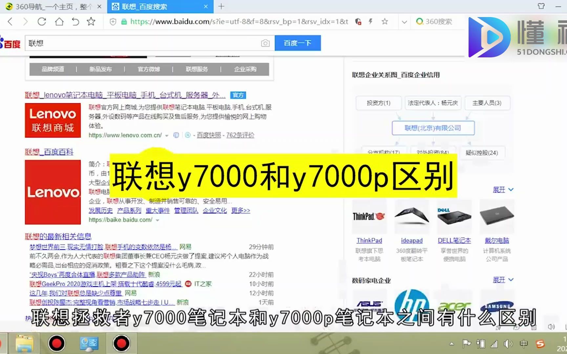The width and height of the screenshot is (567, 354).
Task: Click the skin/shirt icon in title bar
Action: coord(541,6)
